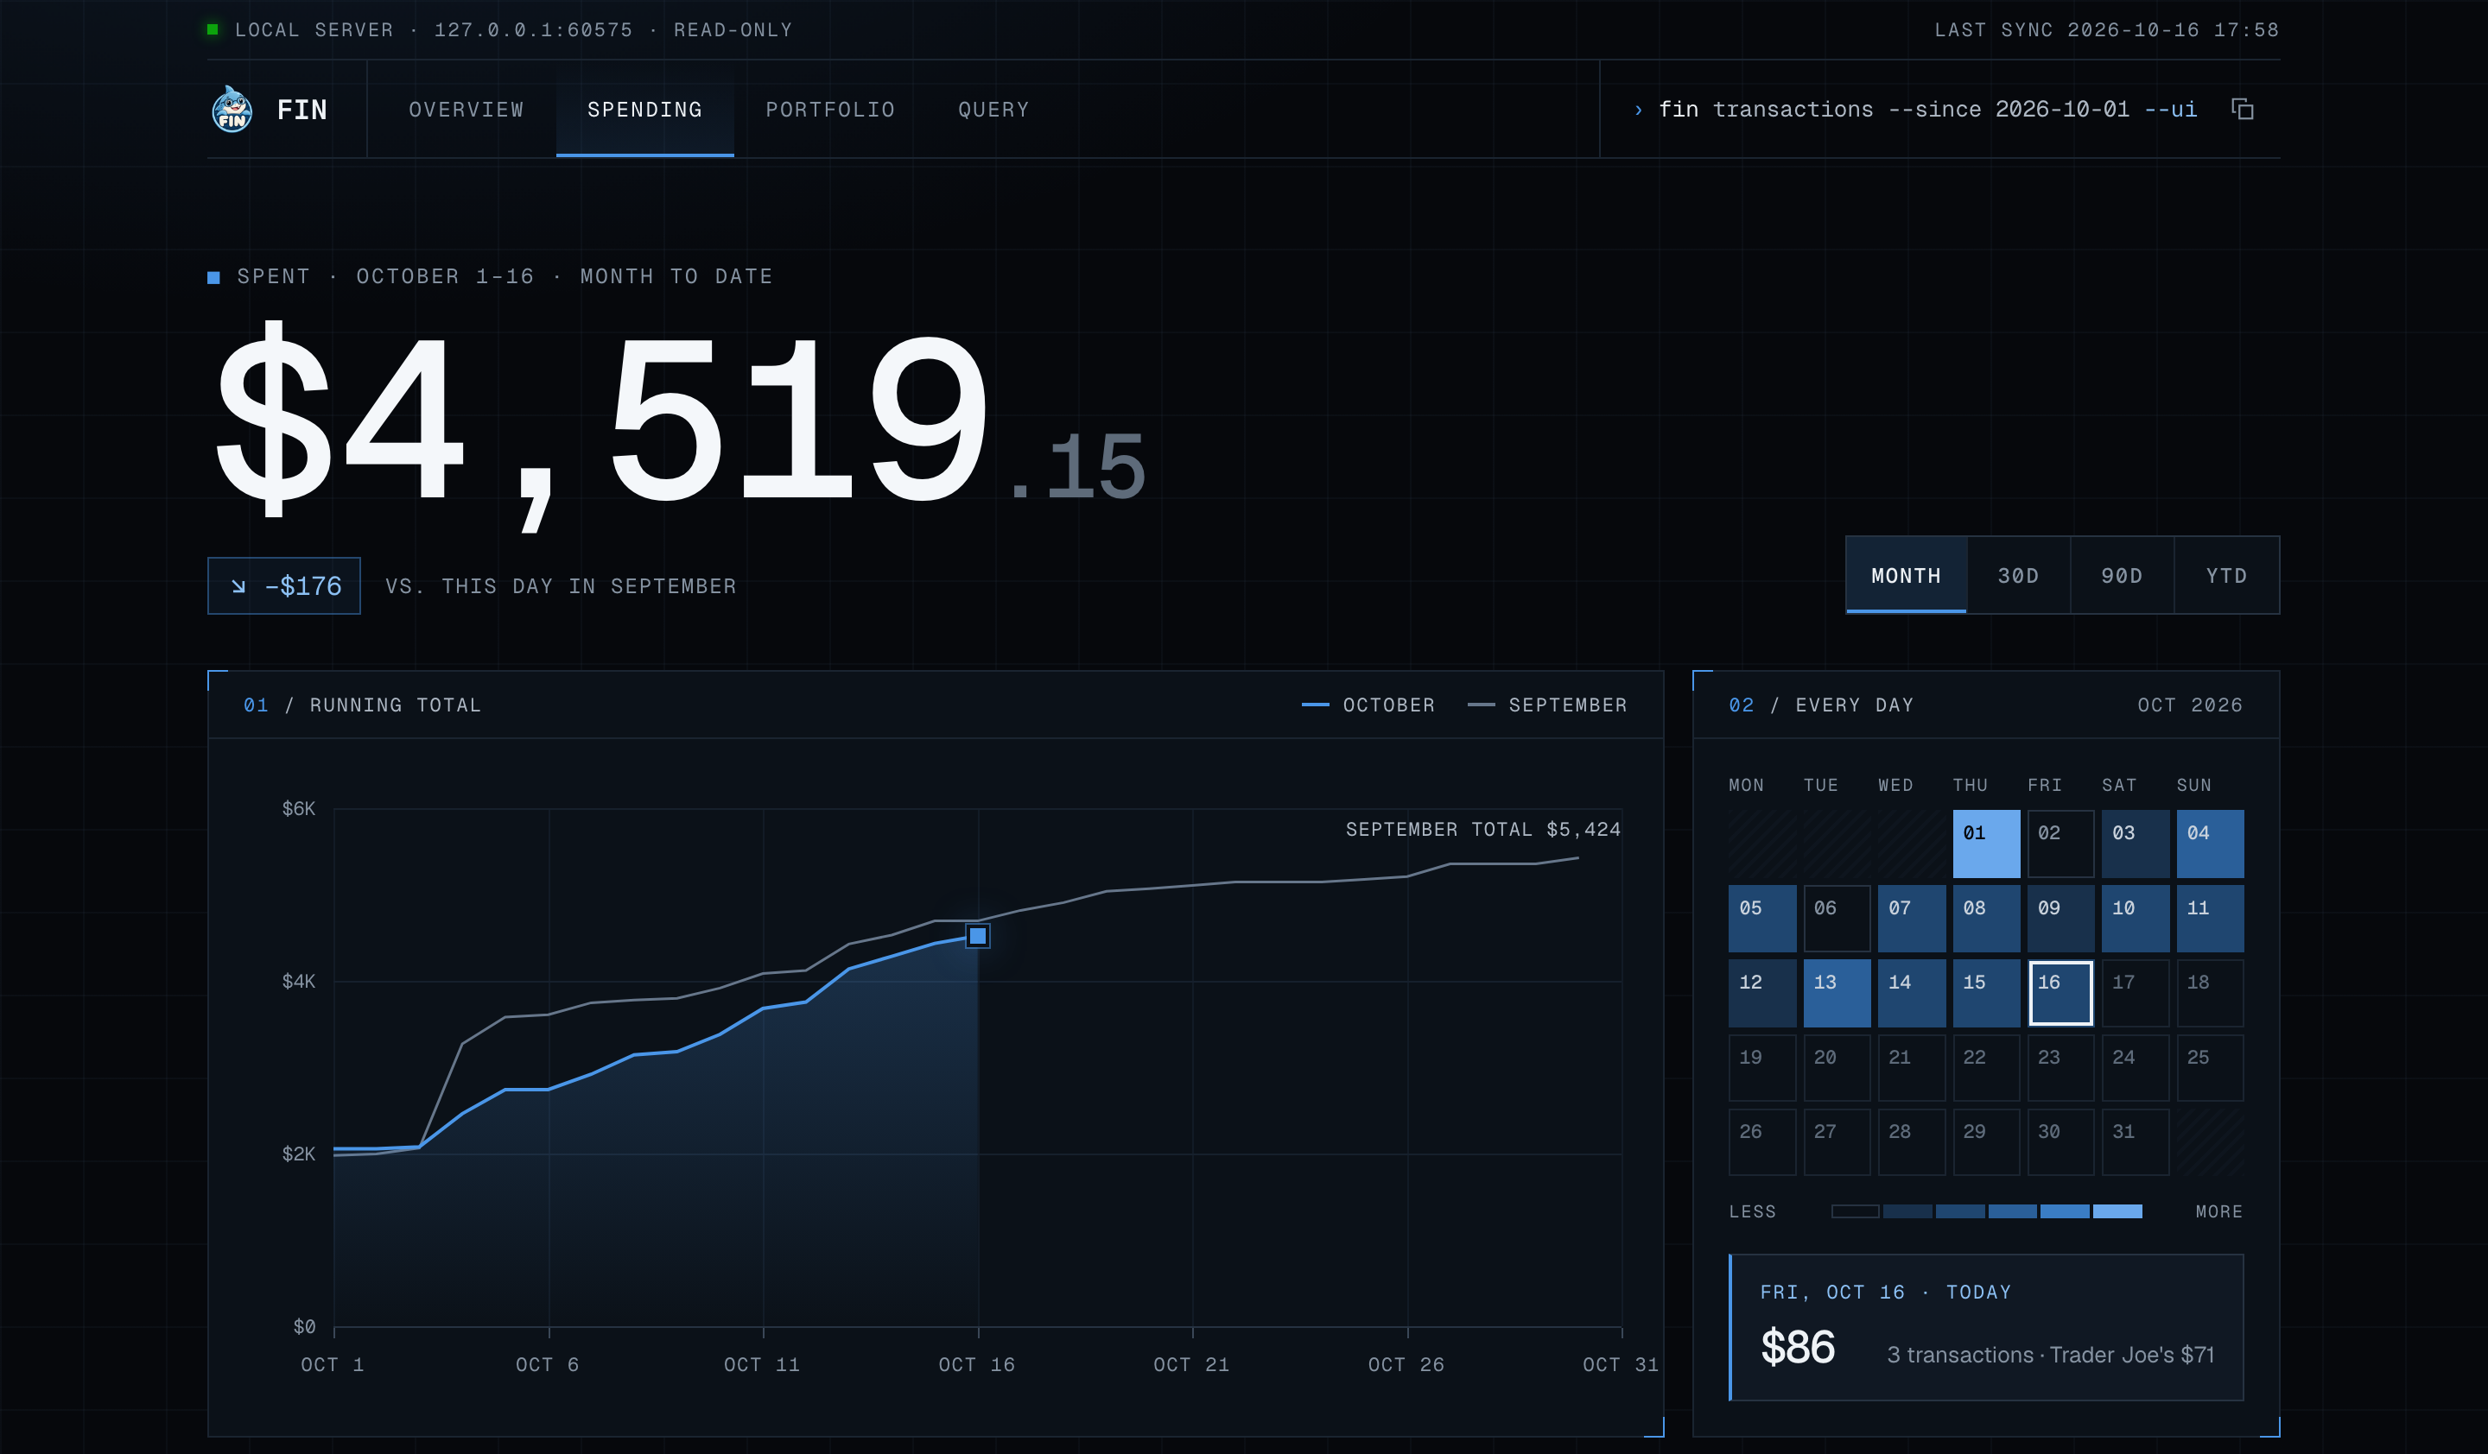Click the blue square beside SPENT label

[213, 277]
